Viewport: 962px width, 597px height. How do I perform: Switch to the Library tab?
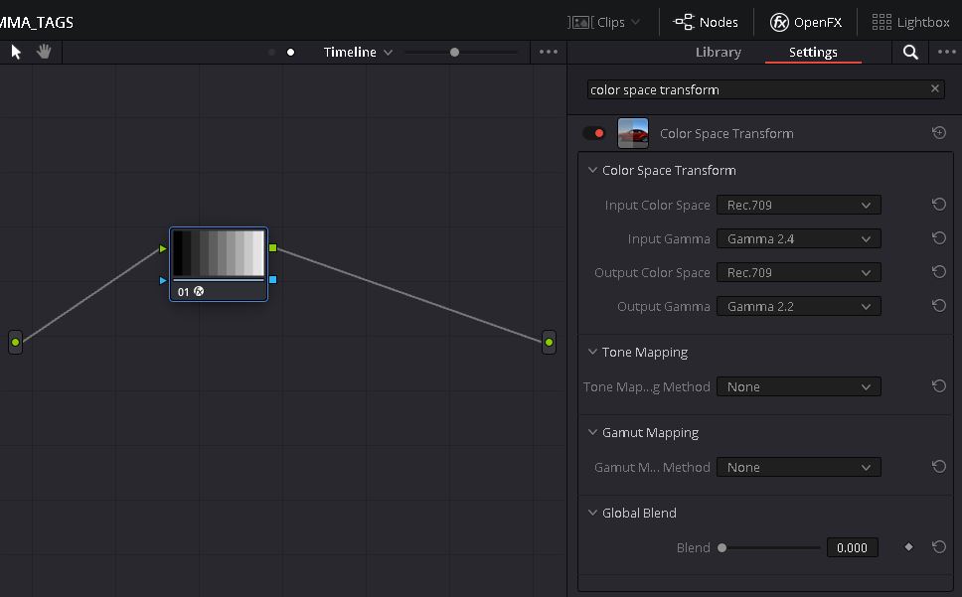tap(718, 52)
